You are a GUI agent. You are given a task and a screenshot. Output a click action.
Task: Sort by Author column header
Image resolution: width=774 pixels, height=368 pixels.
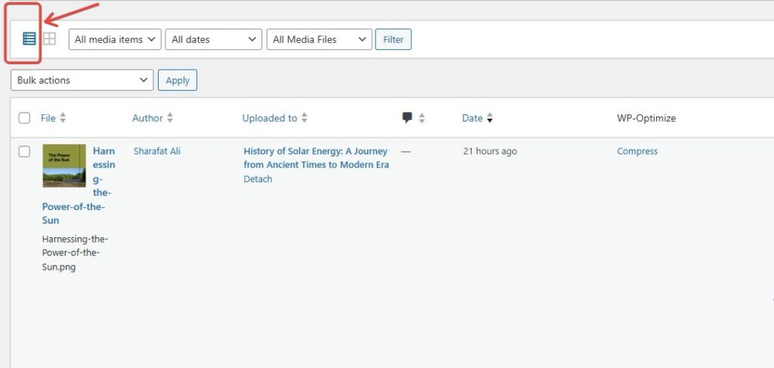pyautogui.click(x=147, y=118)
